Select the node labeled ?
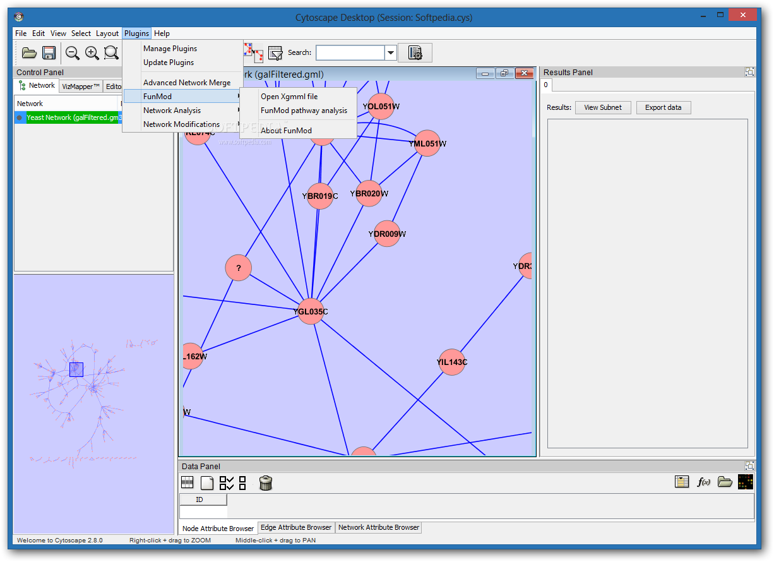 238,268
